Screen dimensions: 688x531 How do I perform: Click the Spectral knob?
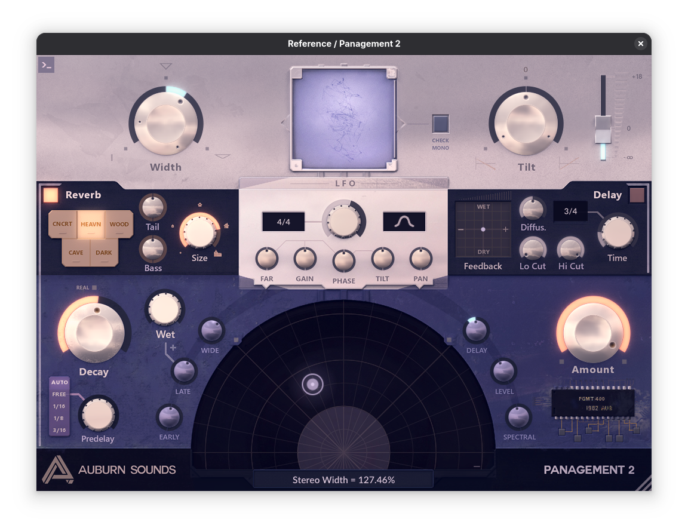tap(518, 417)
